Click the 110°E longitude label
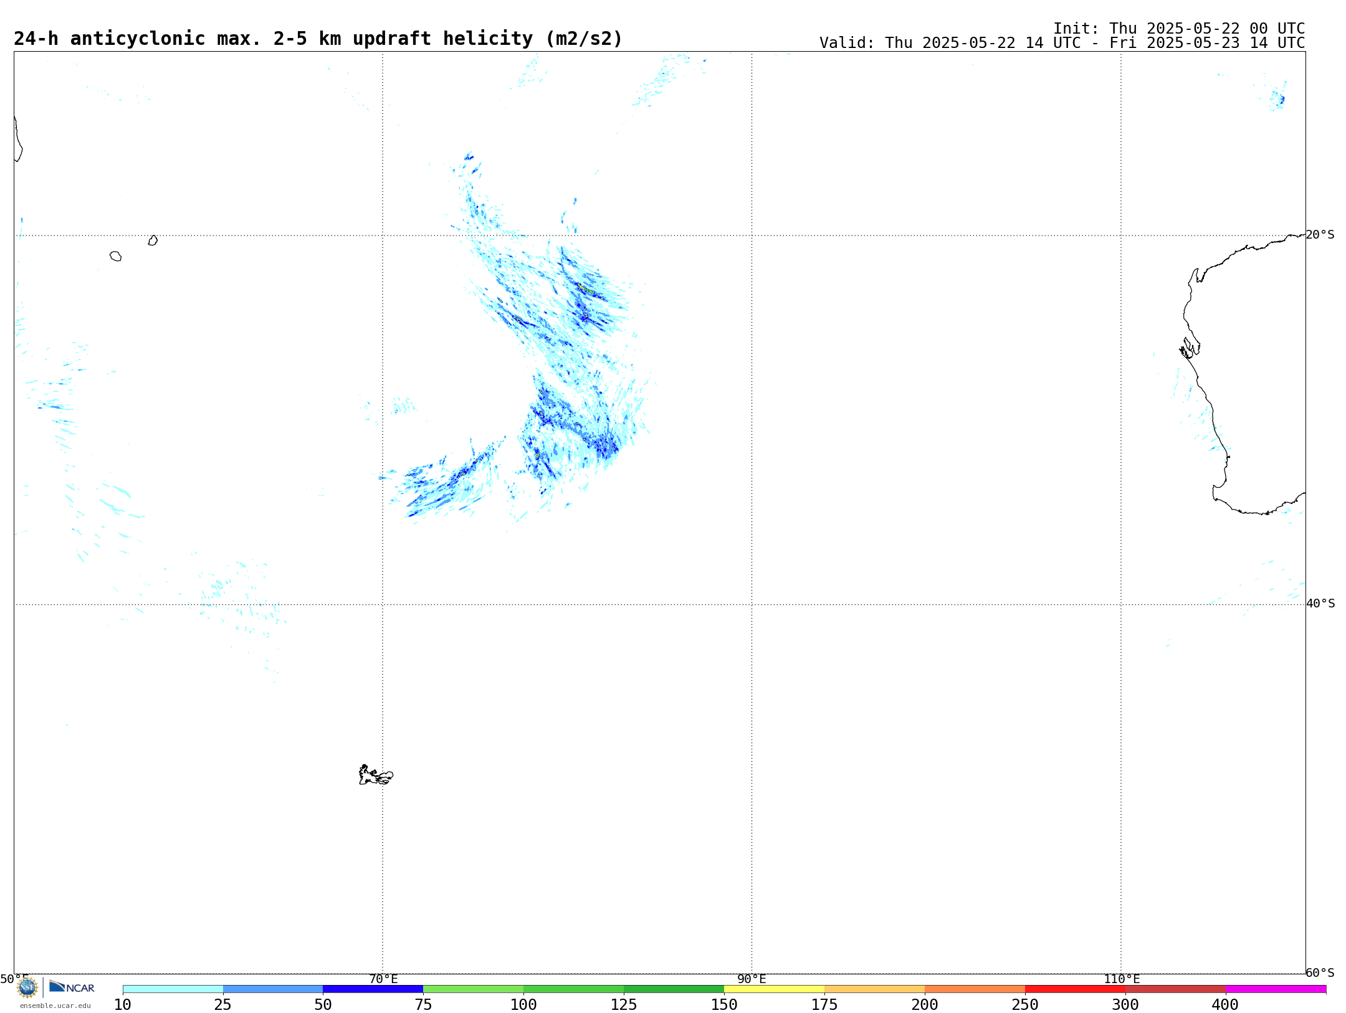Screen dimensions: 1346x1013 click(x=1122, y=979)
